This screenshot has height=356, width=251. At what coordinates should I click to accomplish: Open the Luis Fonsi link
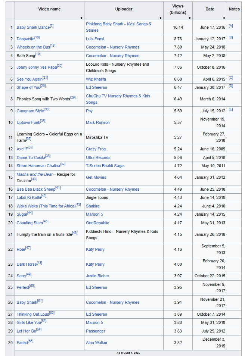click(x=95, y=39)
